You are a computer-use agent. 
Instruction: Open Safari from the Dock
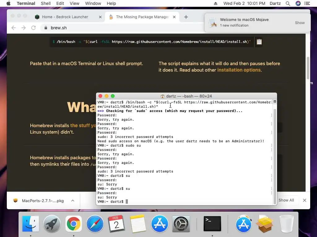(x=95, y=224)
